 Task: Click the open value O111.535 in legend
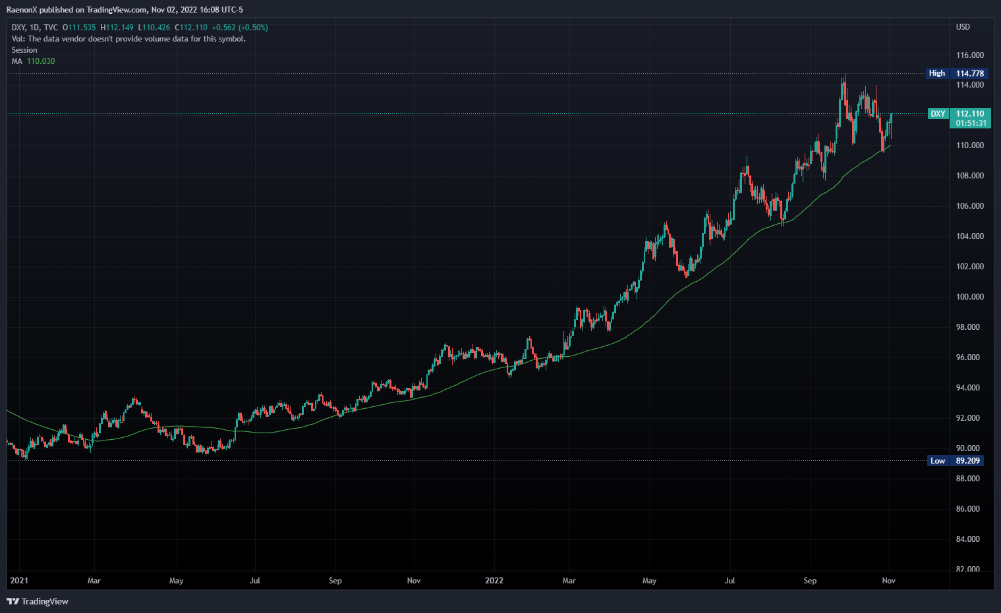(x=79, y=28)
